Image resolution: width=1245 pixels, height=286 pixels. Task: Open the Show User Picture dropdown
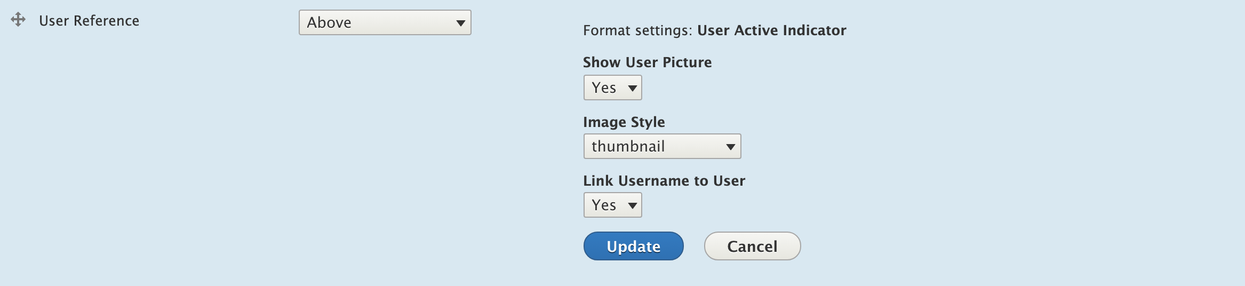pos(613,88)
